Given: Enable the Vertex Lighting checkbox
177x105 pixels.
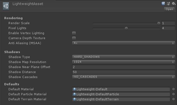Looking at the screenshot, I should [74, 33].
